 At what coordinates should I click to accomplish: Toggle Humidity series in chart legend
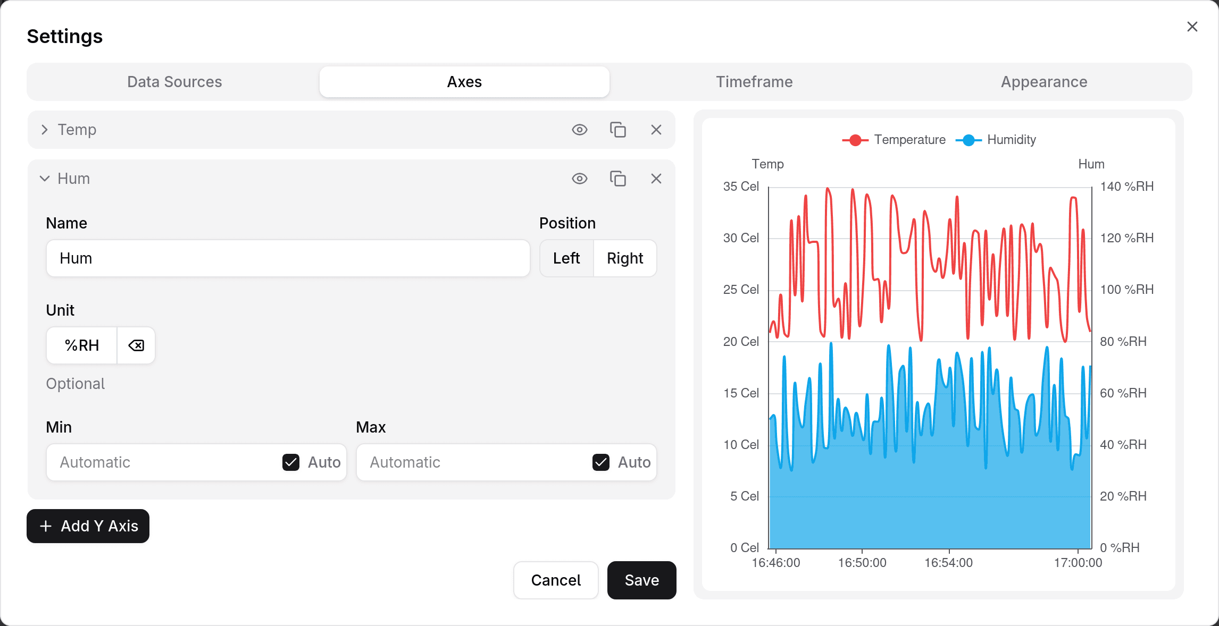[996, 140]
